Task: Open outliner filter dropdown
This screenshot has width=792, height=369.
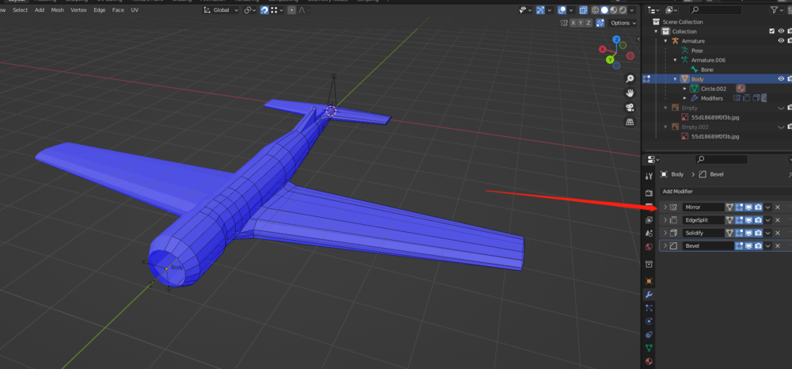Action: 777,10
